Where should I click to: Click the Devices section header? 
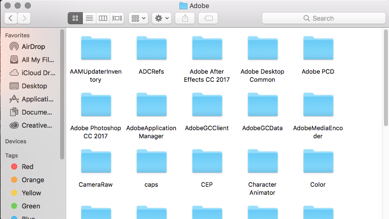pos(16,141)
